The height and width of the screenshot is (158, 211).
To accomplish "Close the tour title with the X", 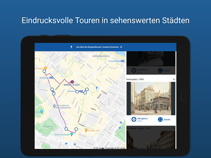I will click(121, 47).
